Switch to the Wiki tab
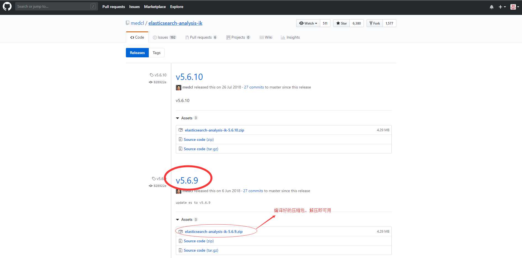522x258 pixels. pos(266,37)
